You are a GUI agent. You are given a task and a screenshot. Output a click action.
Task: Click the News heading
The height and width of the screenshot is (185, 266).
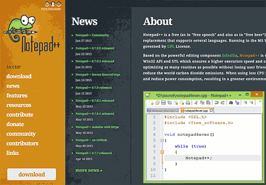coord(84,21)
